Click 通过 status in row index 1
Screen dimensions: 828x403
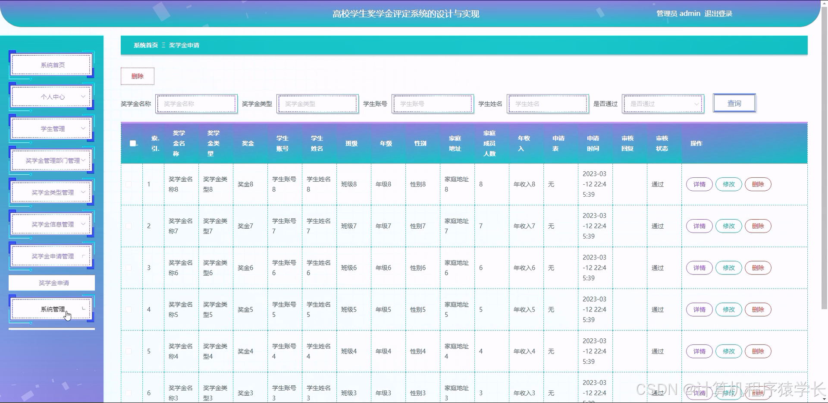tap(658, 184)
